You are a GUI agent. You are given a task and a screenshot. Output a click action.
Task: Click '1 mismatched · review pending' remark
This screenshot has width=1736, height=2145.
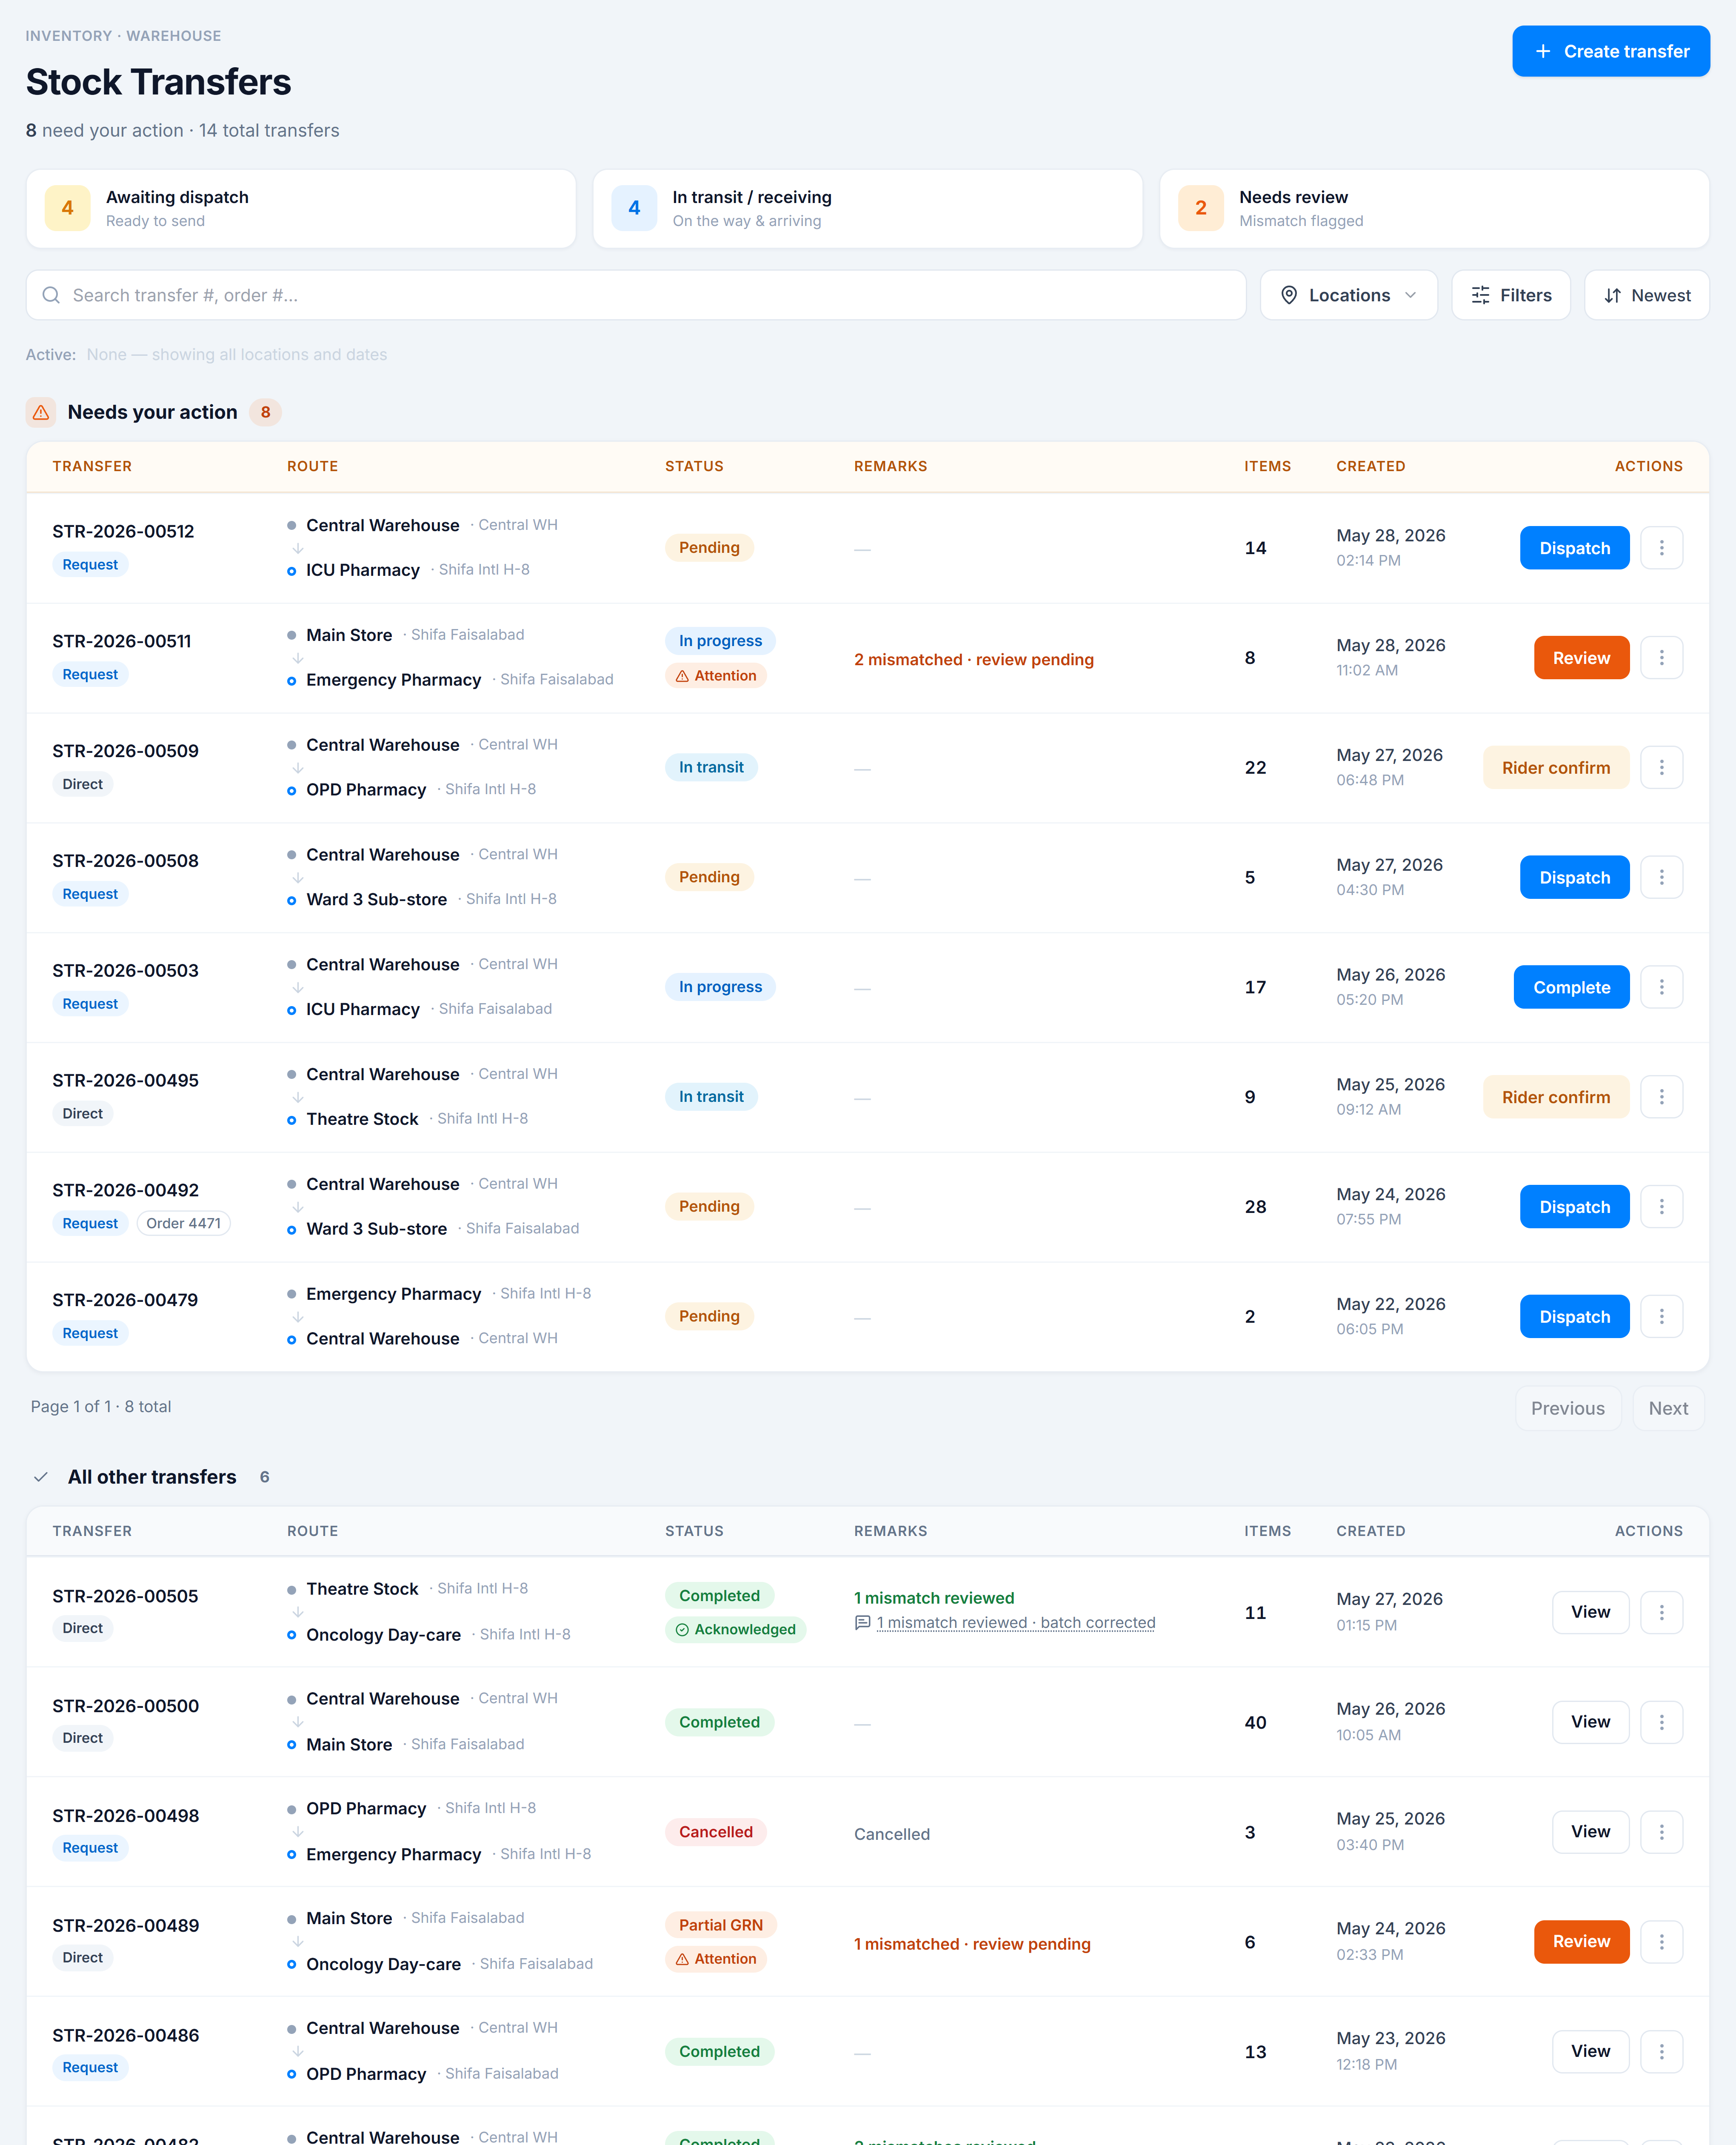(971, 1944)
